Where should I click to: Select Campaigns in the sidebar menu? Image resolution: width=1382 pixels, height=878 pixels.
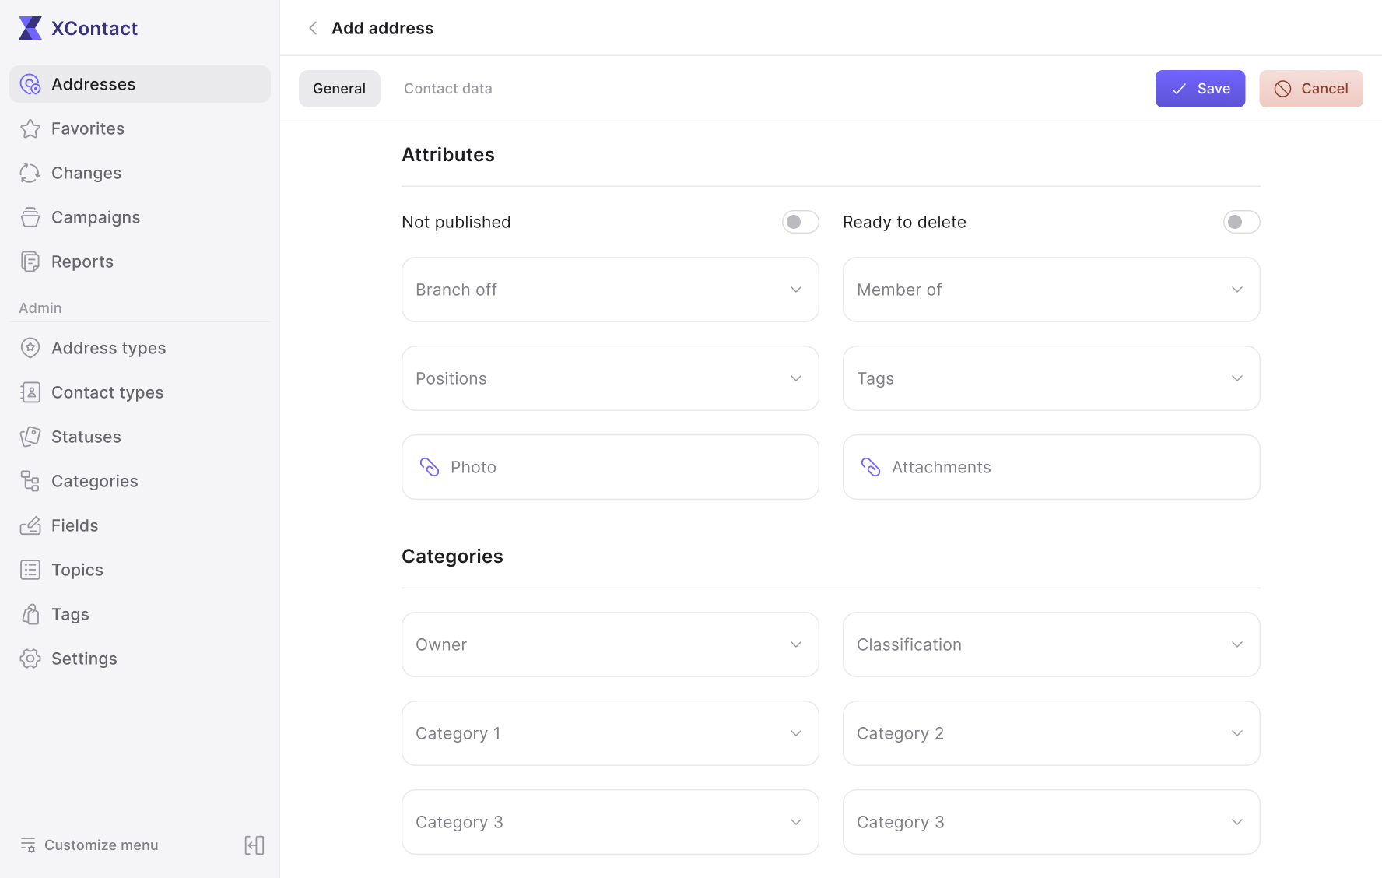click(x=140, y=217)
